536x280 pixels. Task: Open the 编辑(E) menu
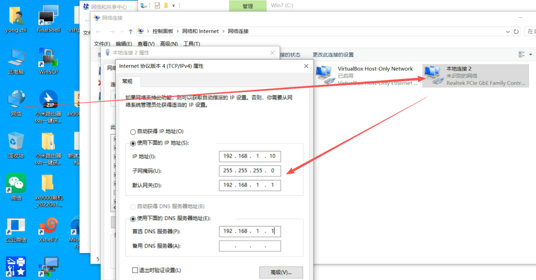point(124,44)
